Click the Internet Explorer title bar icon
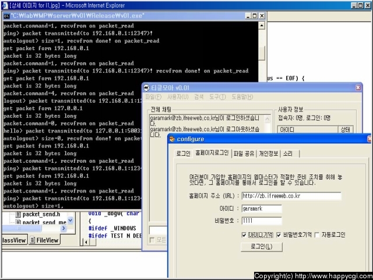Viewport: 373px width, 280px height. tap(5, 5)
